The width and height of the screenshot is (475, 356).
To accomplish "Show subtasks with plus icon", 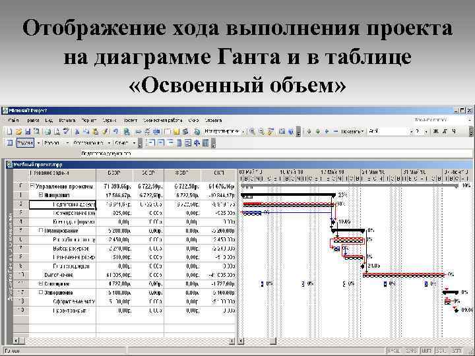I will coord(327,131).
